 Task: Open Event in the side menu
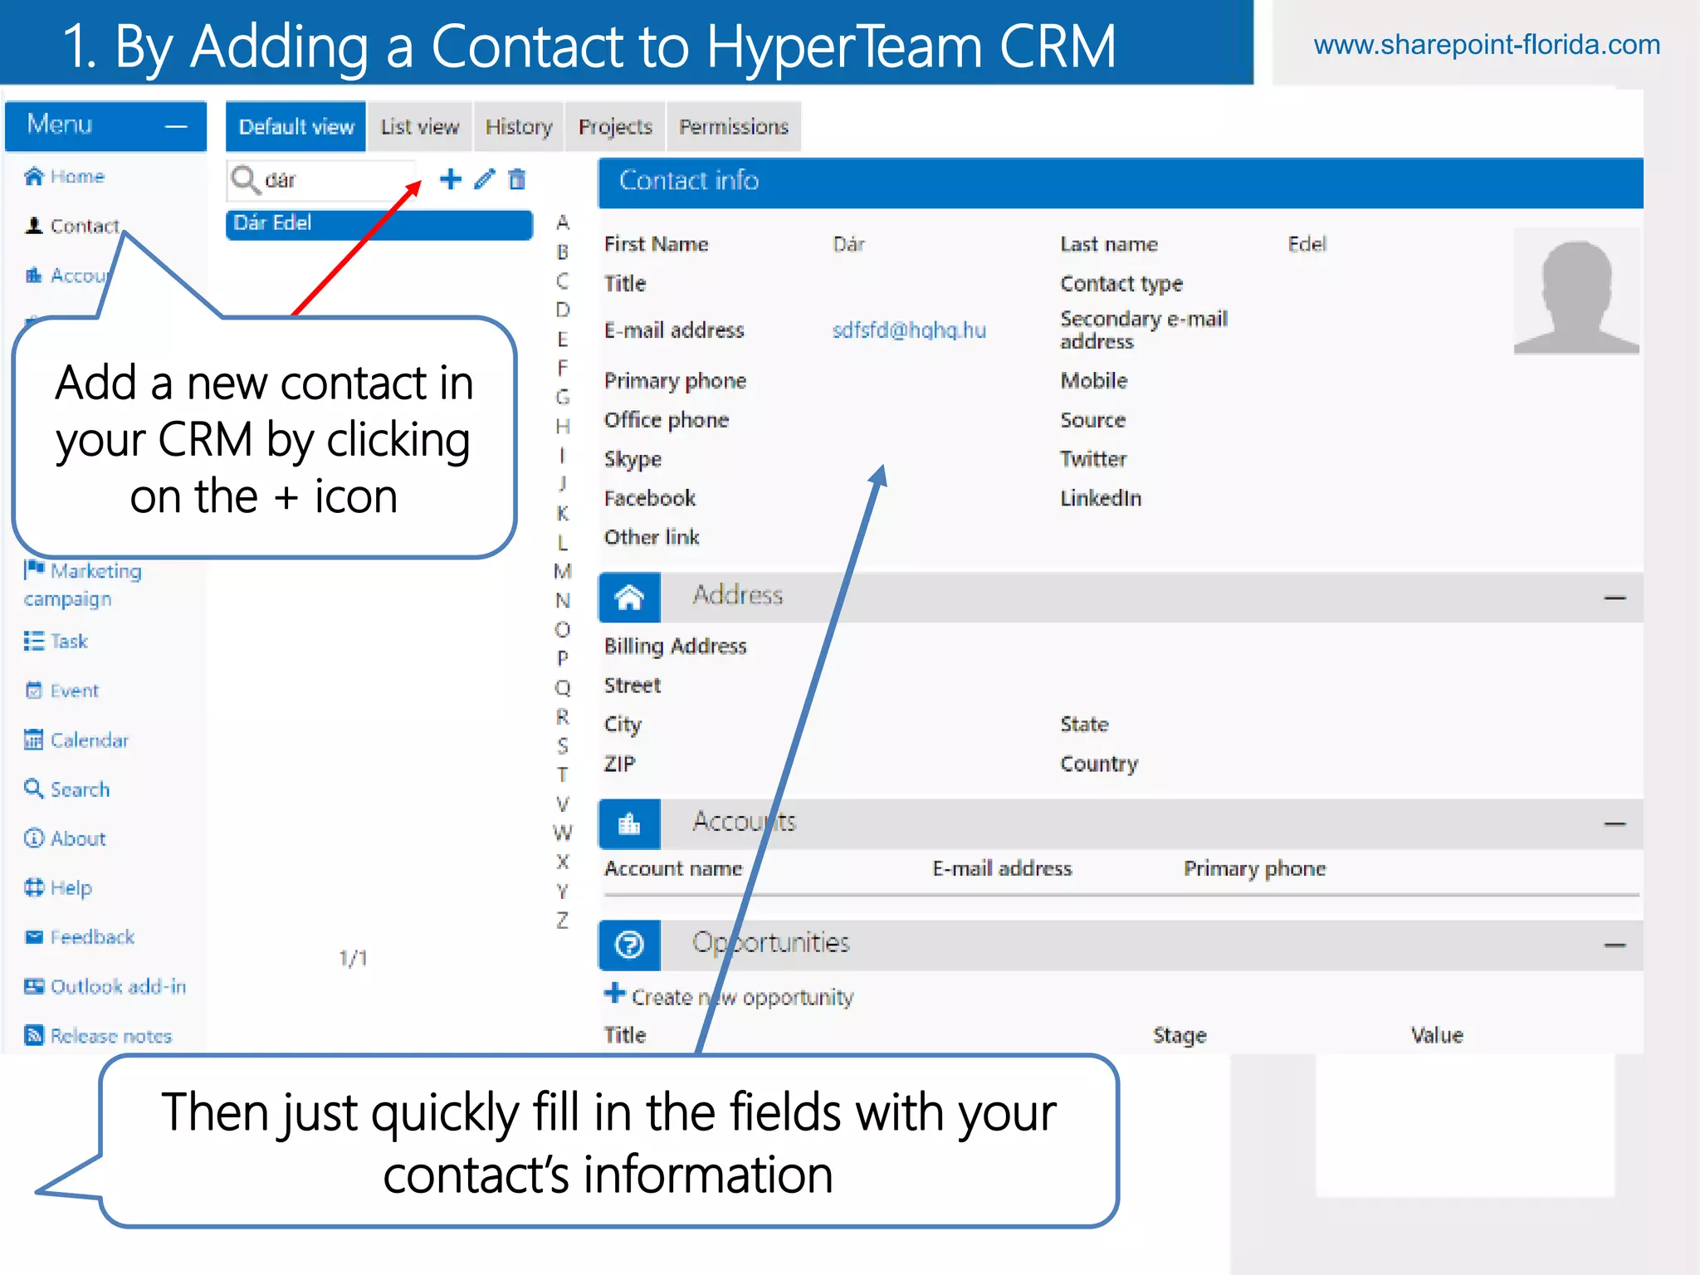pyautogui.click(x=62, y=691)
